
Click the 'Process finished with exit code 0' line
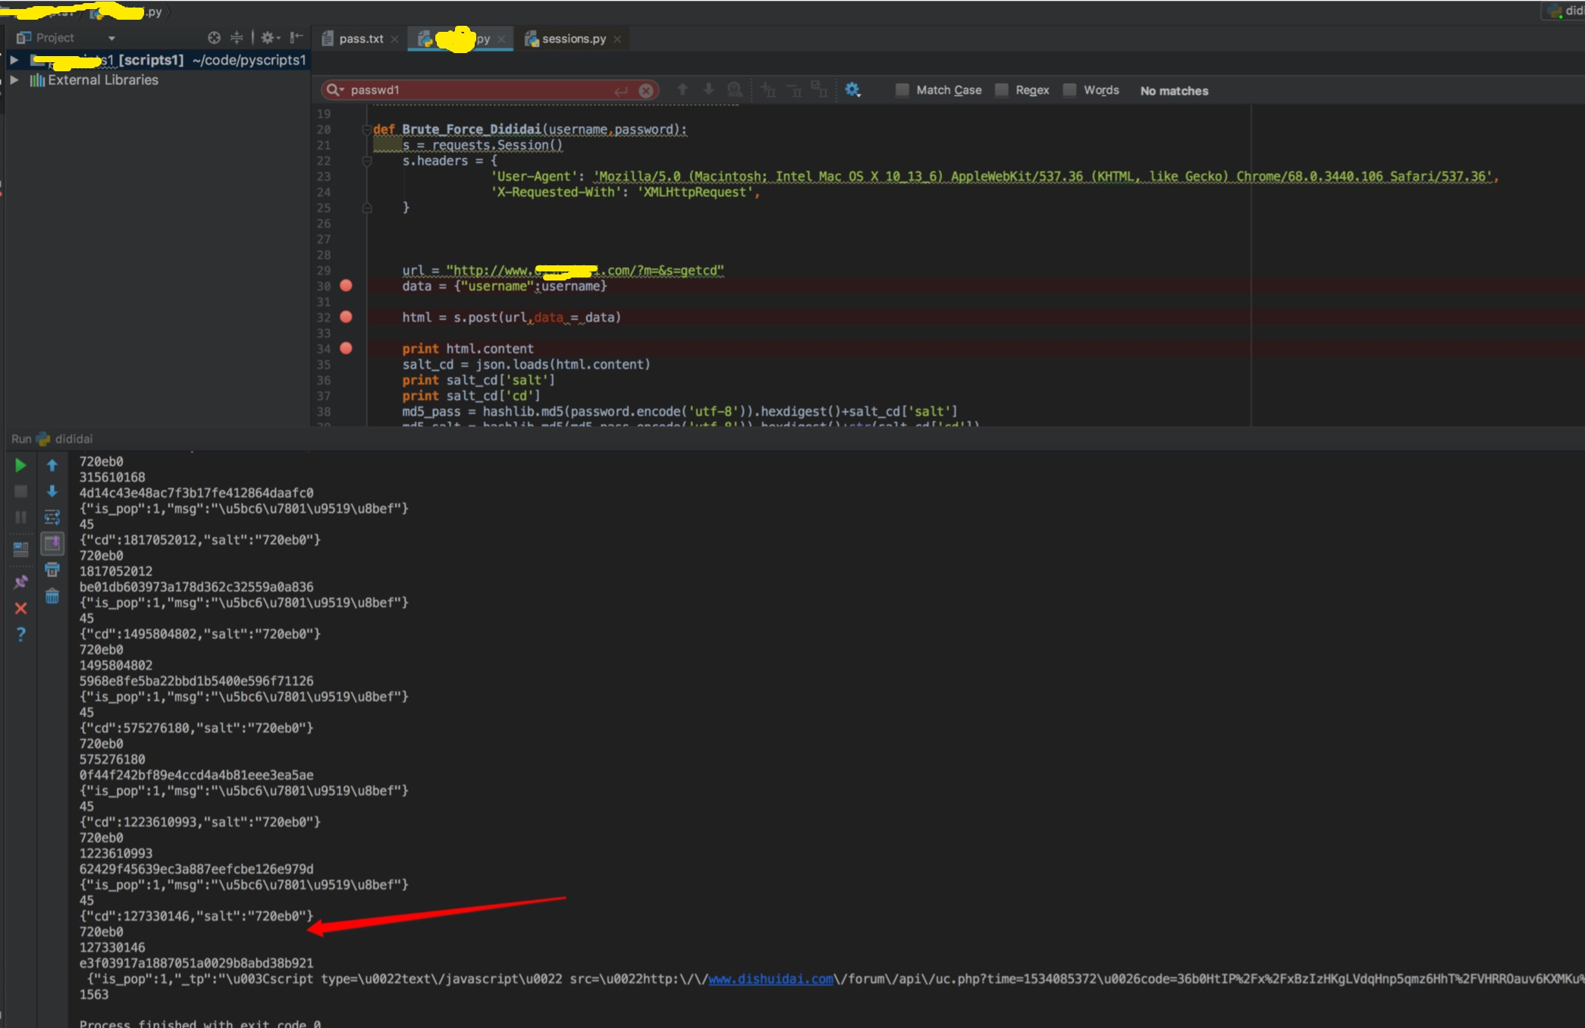200,1023
